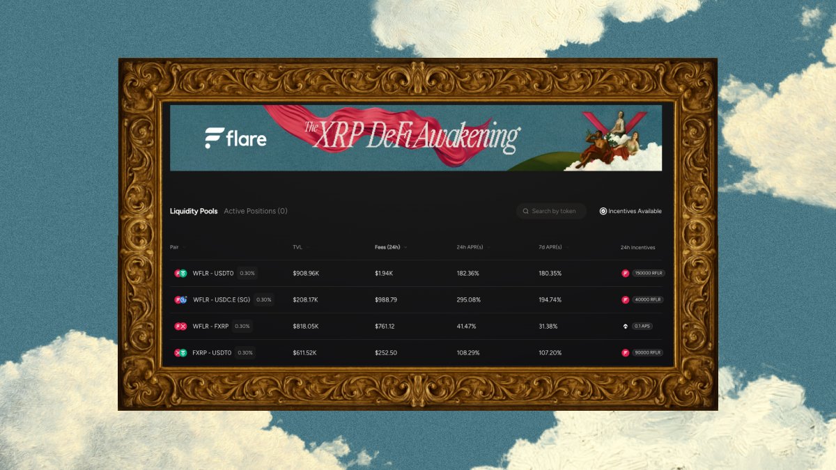Click the 295.08% 24h APR value

(468, 300)
